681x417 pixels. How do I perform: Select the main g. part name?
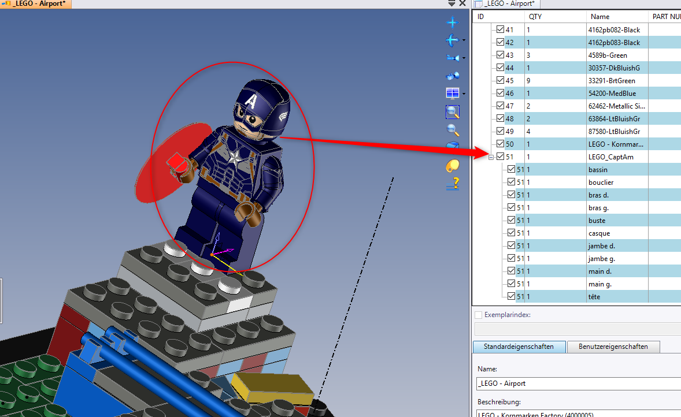coord(600,284)
